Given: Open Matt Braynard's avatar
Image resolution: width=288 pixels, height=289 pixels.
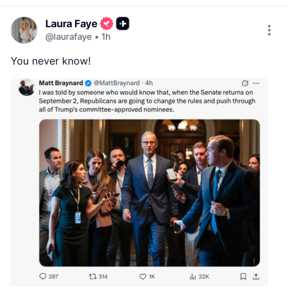Looking at the screenshot, I should tap(27, 87).
